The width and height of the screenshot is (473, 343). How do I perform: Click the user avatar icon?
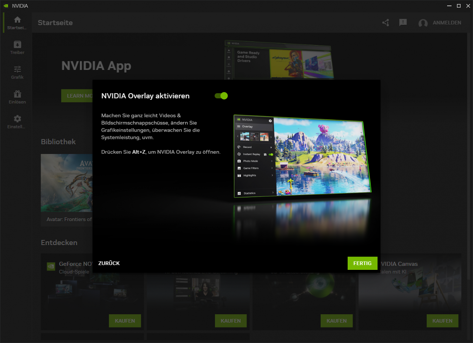point(423,23)
